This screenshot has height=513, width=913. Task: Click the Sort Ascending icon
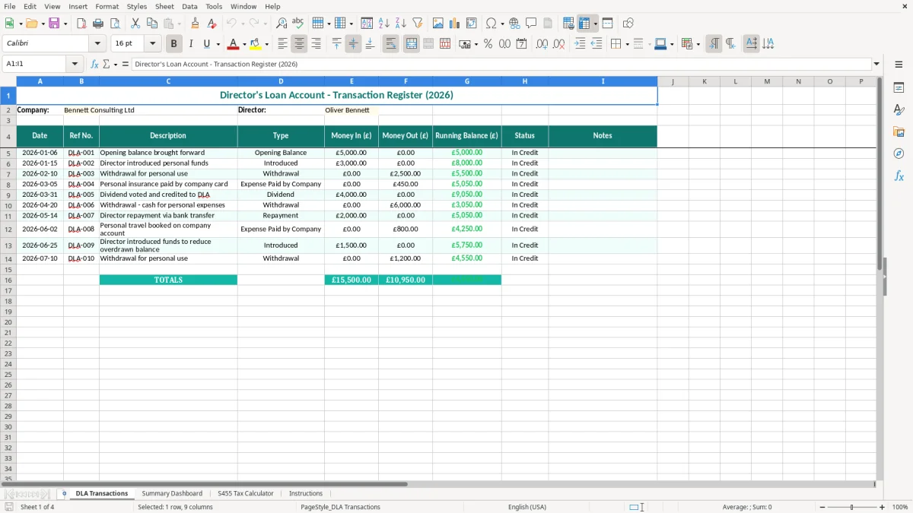click(x=384, y=24)
